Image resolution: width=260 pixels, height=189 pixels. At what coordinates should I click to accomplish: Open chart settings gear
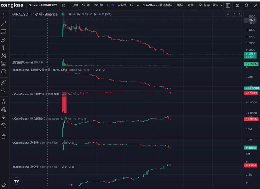[x=246, y=5]
